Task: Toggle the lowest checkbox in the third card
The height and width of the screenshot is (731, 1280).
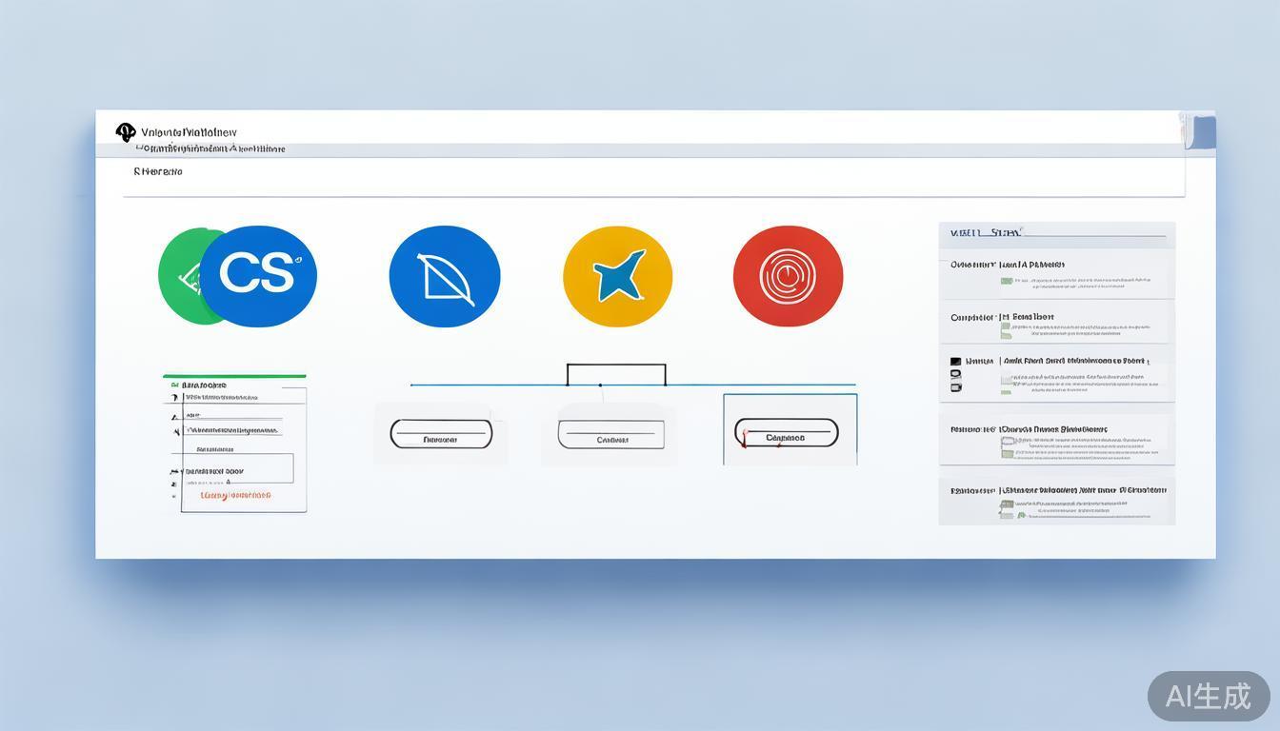Action: click(x=956, y=387)
